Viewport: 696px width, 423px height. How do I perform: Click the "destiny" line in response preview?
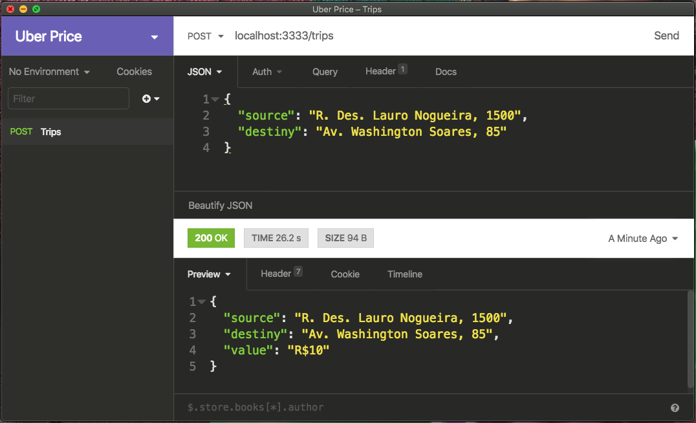pyautogui.click(x=361, y=334)
